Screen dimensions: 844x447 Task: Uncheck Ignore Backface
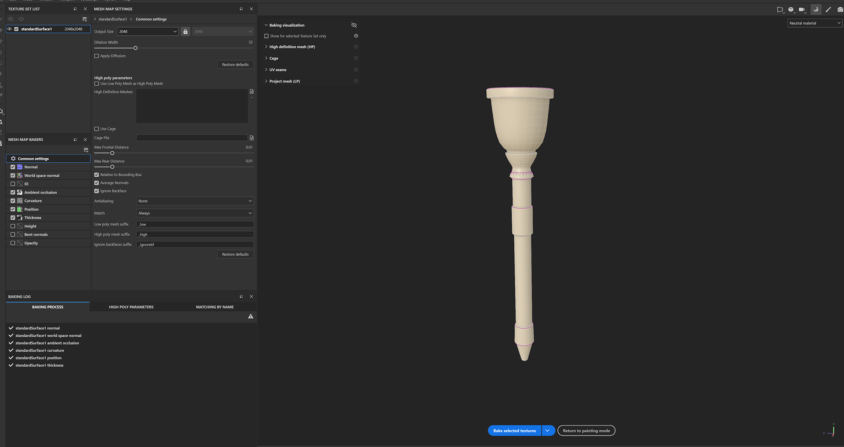97,191
